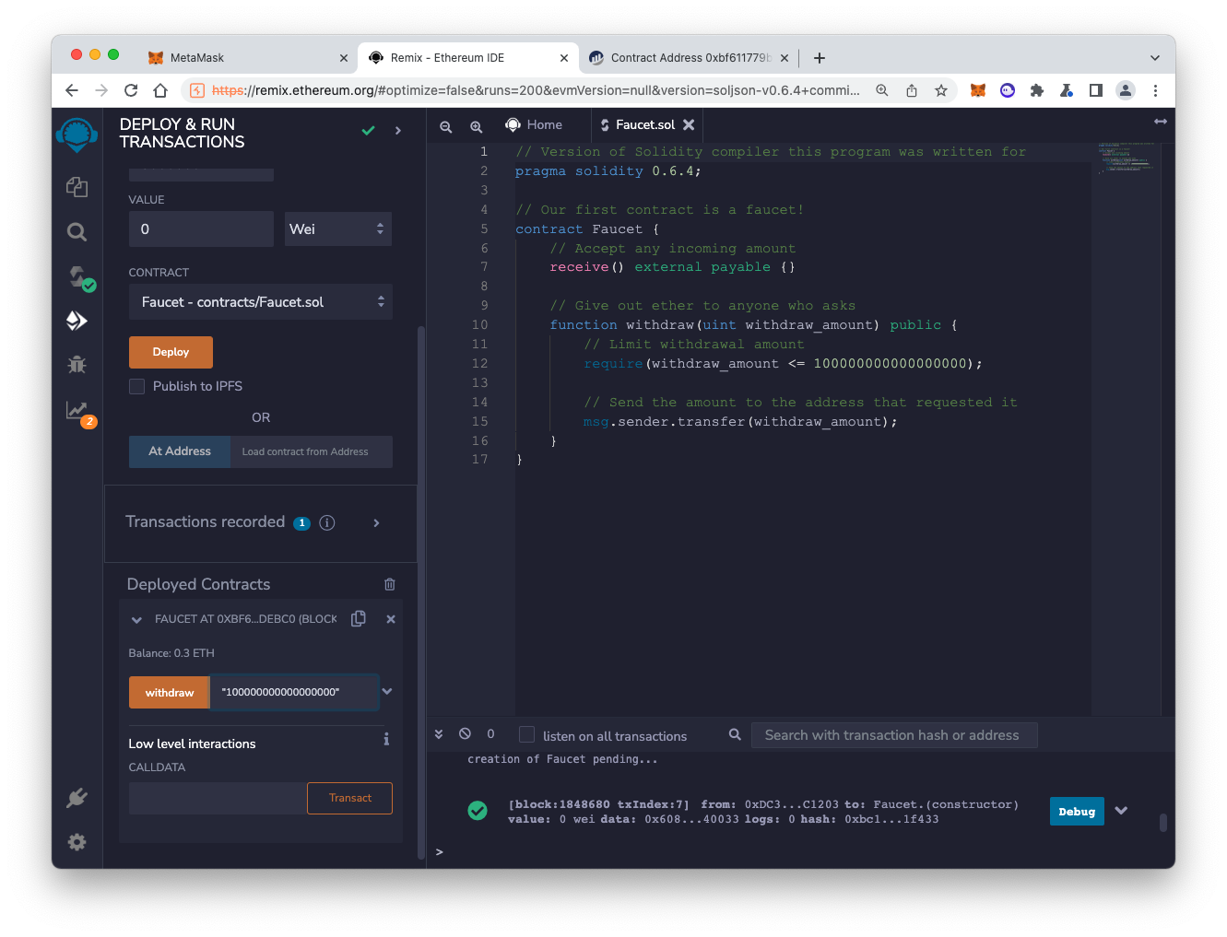Click the clear console icon
The image size is (1227, 937).
(465, 734)
